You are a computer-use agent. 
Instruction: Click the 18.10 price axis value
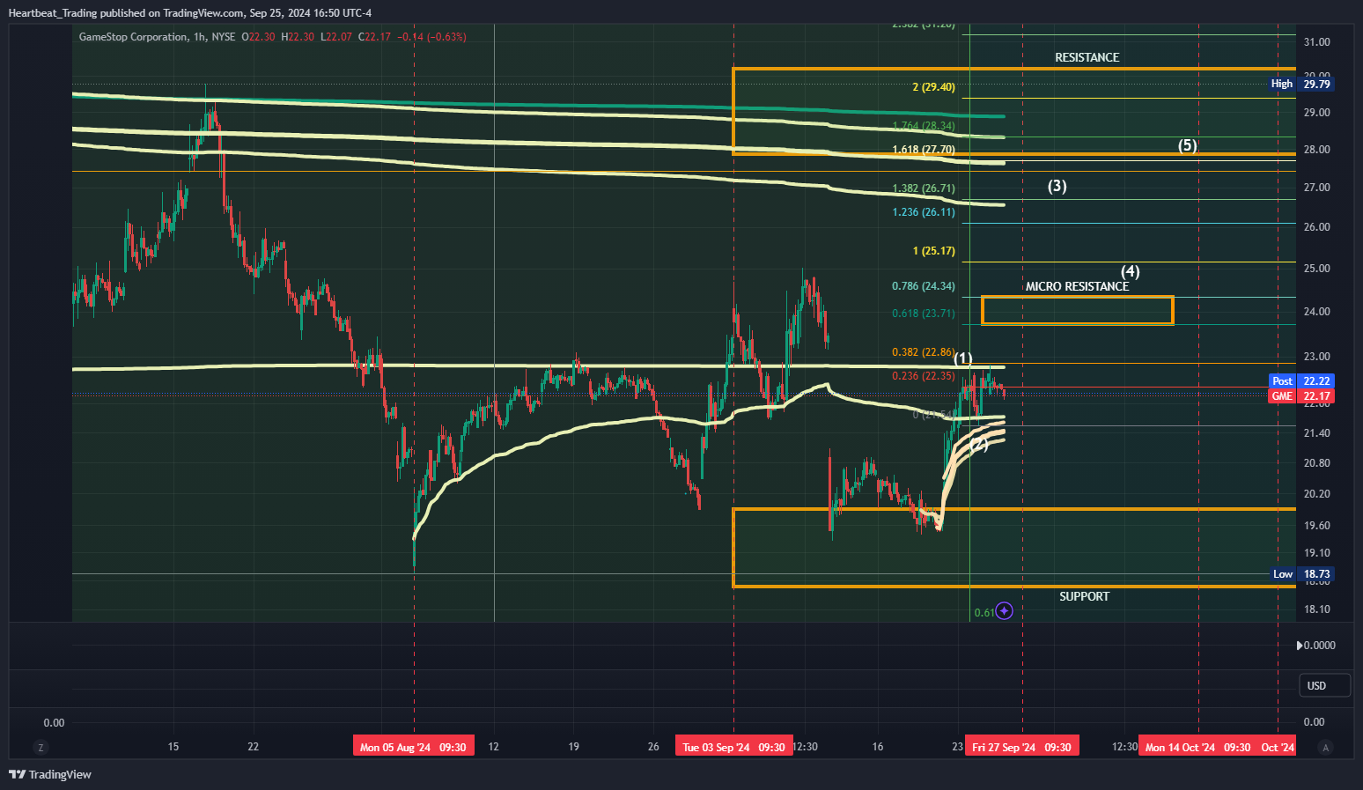1317,609
